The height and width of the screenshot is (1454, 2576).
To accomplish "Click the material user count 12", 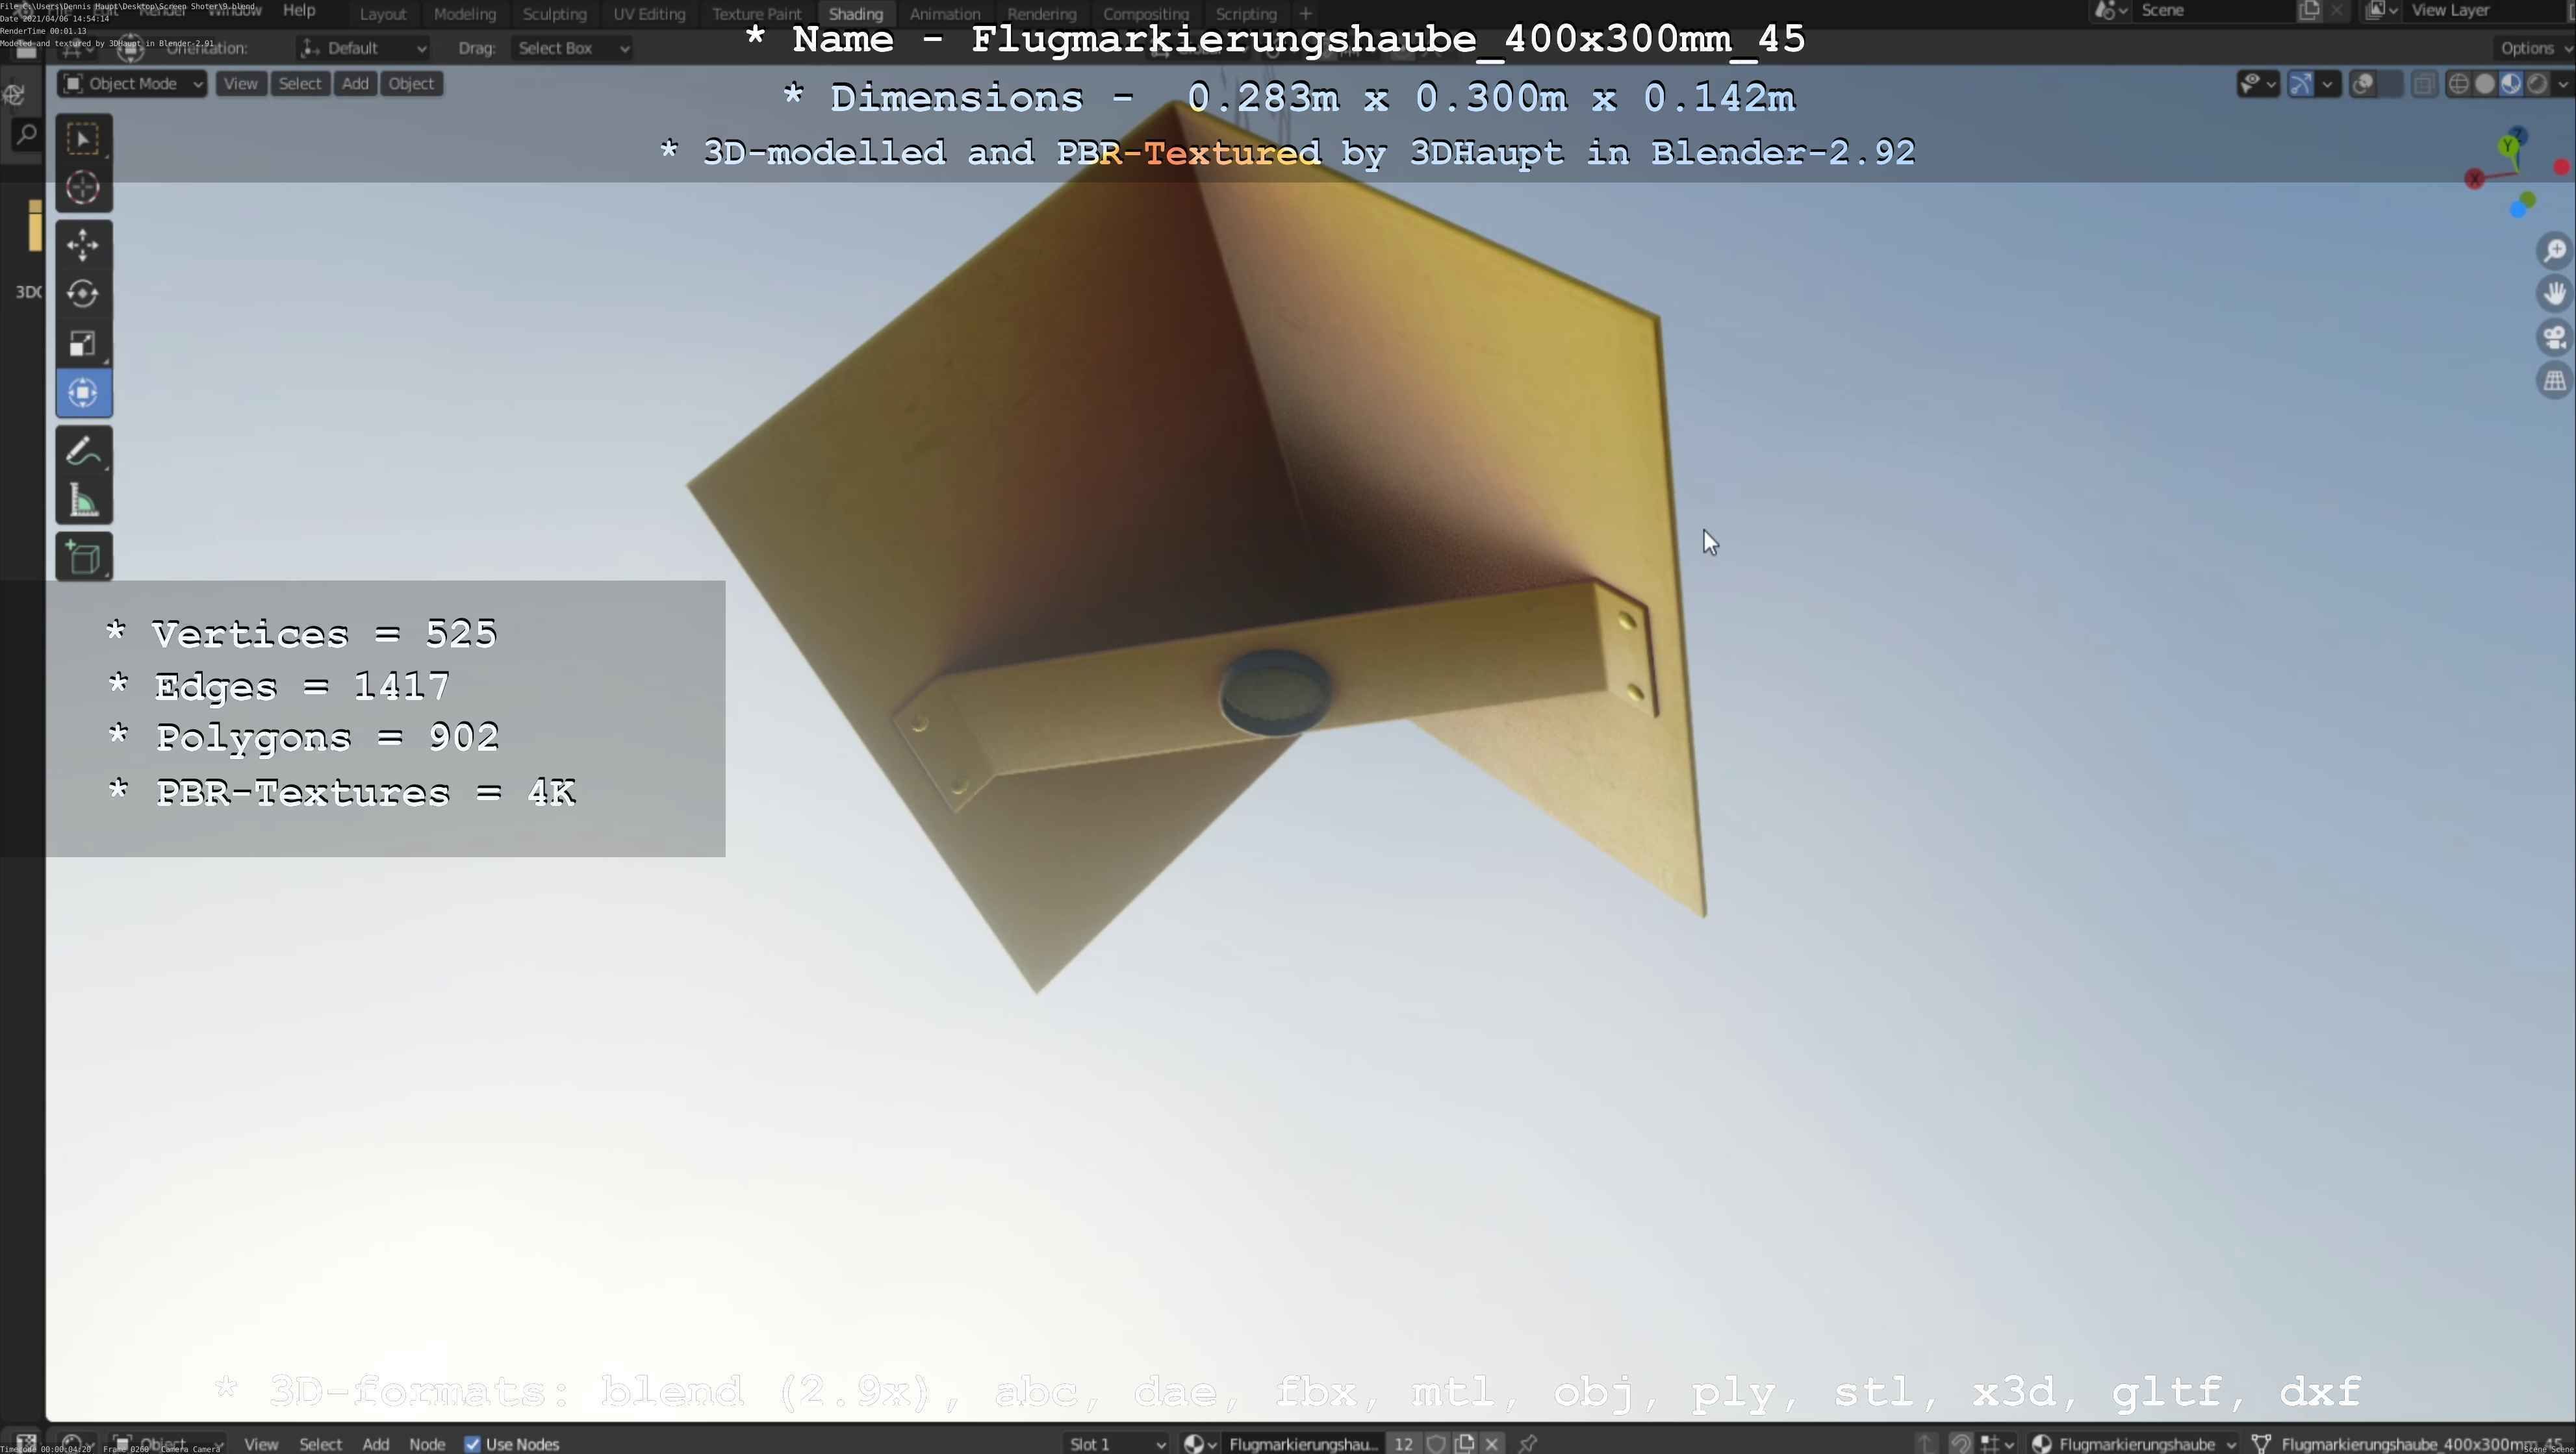I will pos(1403,1443).
